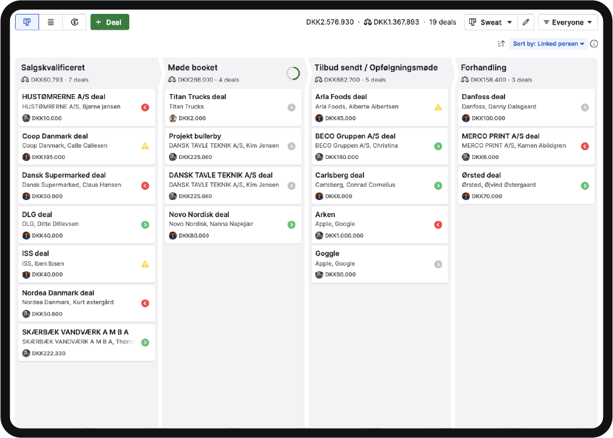Screen dimensions: 613x438
Task: Click red status icon on Arken card
Action: [438, 225]
